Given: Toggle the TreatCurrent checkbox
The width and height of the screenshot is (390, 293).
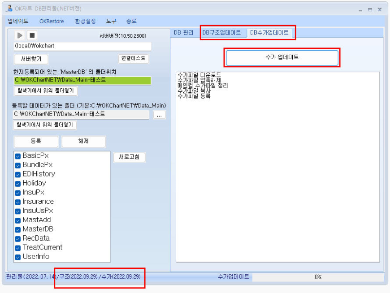Looking at the screenshot, I should click(x=17, y=248).
